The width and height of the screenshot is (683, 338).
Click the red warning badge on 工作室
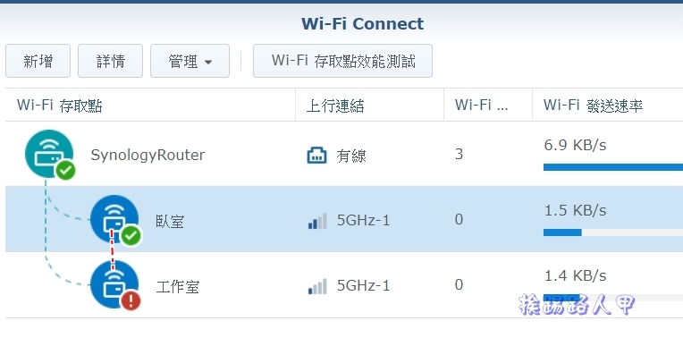point(131,300)
